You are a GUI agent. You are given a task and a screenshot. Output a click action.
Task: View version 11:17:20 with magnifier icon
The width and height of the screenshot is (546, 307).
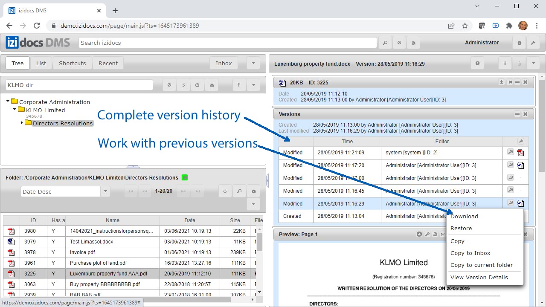coord(510,165)
